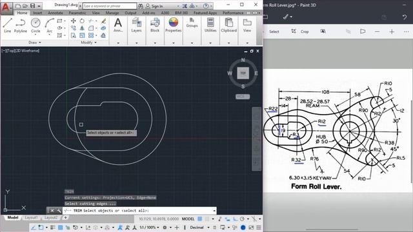Switch to the Annotate ribbon tab

click(x=55, y=13)
